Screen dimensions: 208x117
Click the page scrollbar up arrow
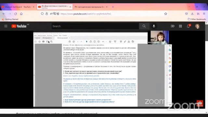207,23
